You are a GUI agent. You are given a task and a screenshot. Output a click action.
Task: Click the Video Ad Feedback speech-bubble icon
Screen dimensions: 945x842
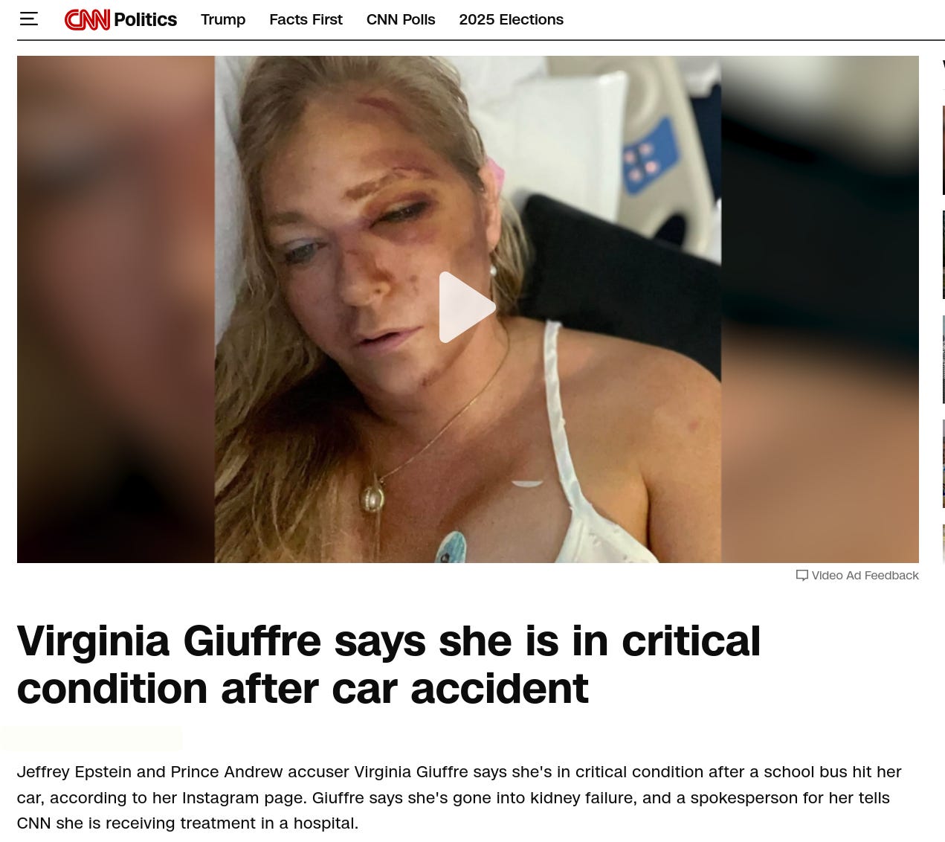point(802,576)
